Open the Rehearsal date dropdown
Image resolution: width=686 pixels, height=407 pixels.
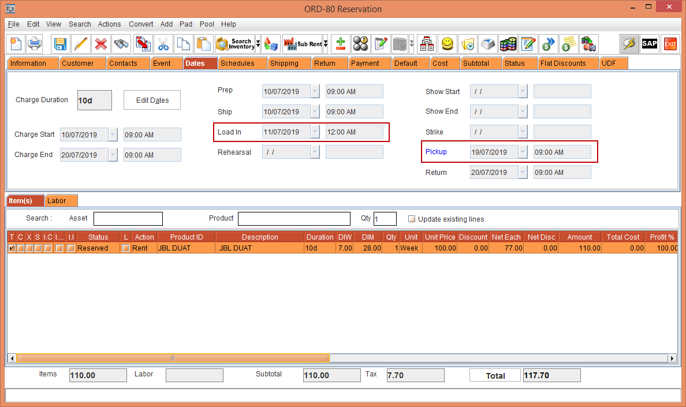pos(315,152)
